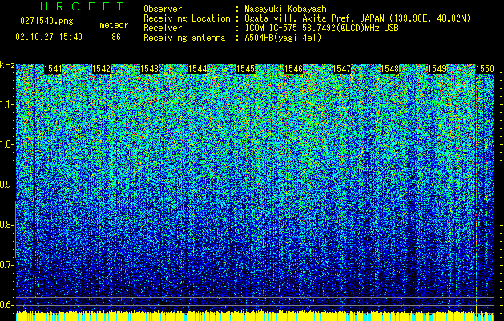Click the Receiving antenna label
The width and height of the screenshot is (504, 321).
[184, 38]
